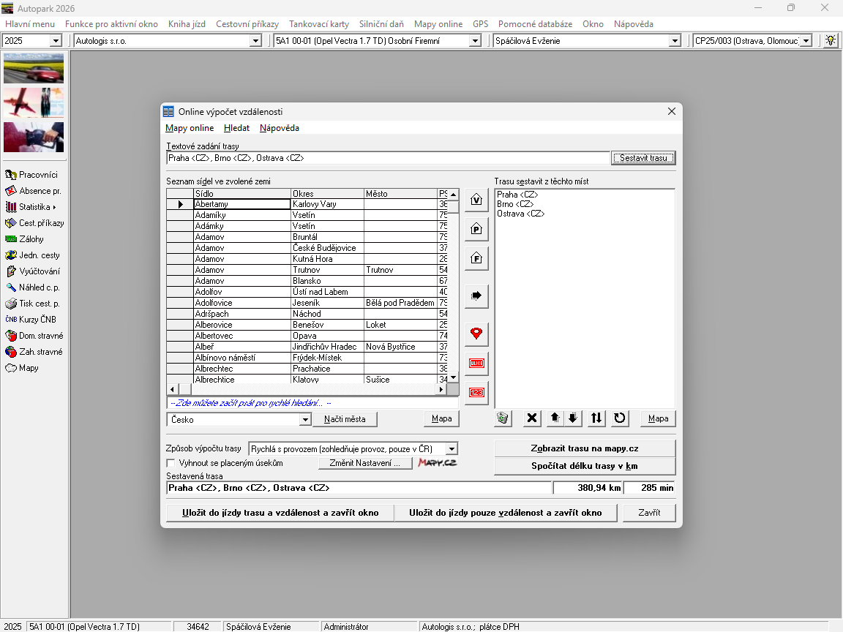The height and width of the screenshot is (632, 843).
Task: Toggle 'Vyhnout se placeným úsekům' checkbox
Action: point(171,463)
